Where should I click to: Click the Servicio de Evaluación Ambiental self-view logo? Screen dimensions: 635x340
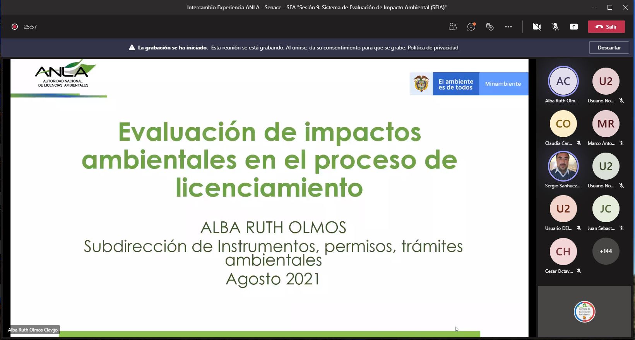tap(584, 311)
